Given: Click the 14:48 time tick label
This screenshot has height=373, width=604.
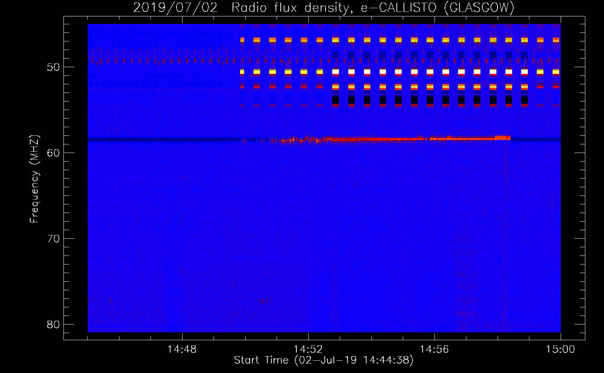Looking at the screenshot, I should point(182,350).
